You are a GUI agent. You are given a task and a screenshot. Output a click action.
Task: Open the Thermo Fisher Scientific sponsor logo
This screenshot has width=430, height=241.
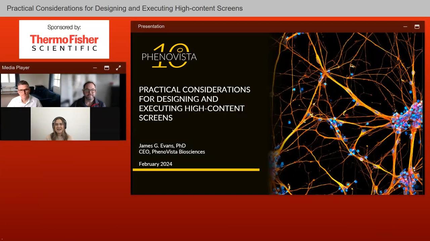[64, 43]
